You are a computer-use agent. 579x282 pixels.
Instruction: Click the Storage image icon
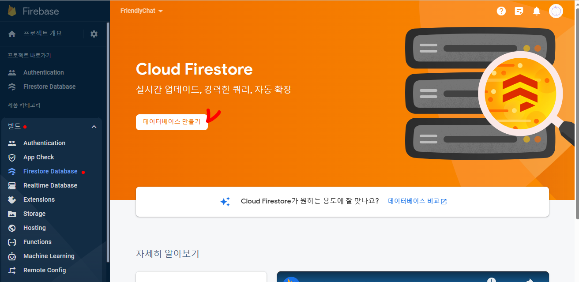pos(12,214)
